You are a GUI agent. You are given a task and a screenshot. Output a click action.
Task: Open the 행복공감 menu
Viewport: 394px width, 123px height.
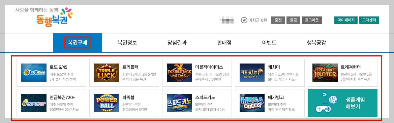click(316, 43)
